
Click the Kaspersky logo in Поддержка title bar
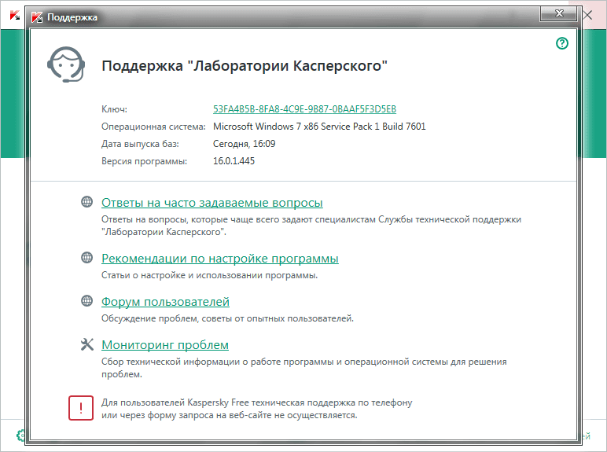tap(37, 17)
